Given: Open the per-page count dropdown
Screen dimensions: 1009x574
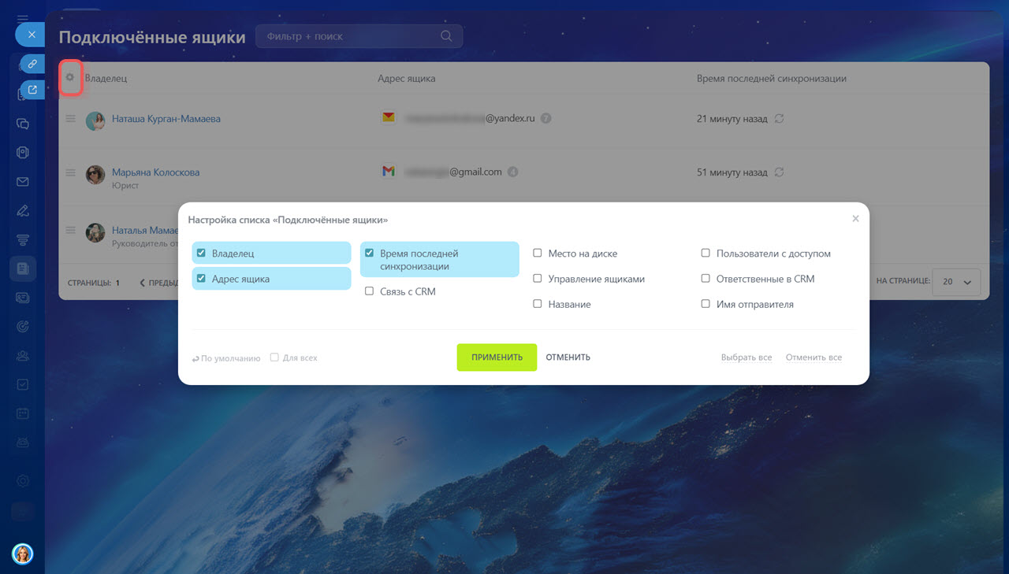Looking at the screenshot, I should coord(956,282).
